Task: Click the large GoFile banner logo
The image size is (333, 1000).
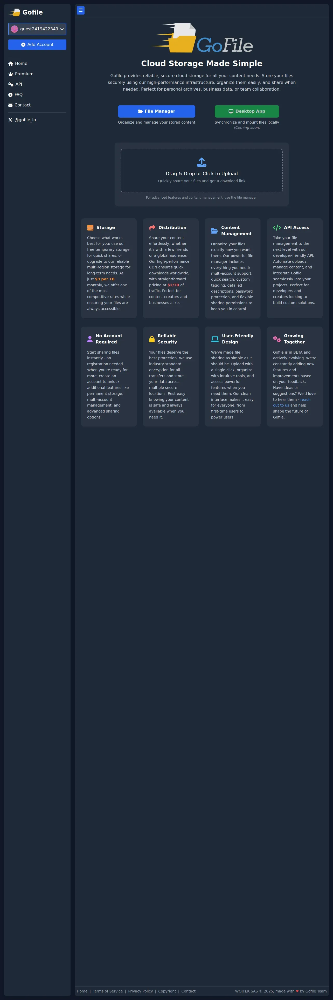Action: (x=202, y=38)
